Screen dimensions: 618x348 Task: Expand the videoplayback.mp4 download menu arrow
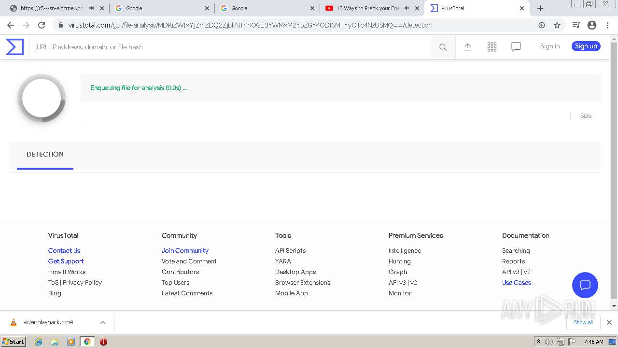coord(102,322)
